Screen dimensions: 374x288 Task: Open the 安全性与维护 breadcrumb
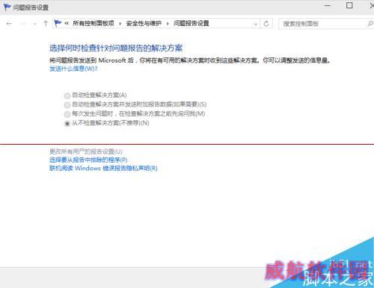point(144,24)
